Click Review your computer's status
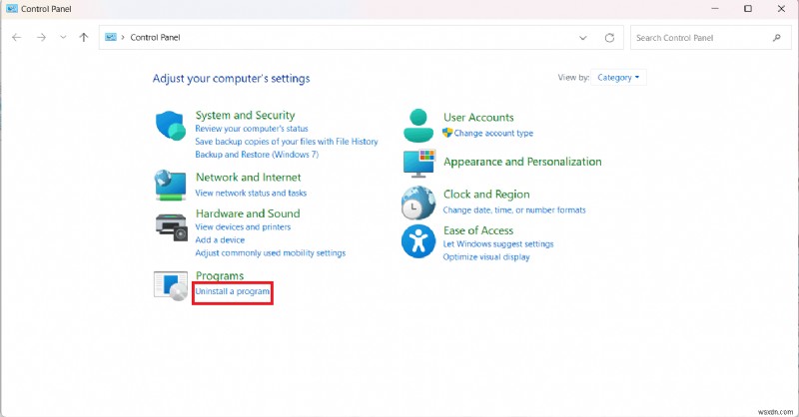This screenshot has height=417, width=799. 252,129
